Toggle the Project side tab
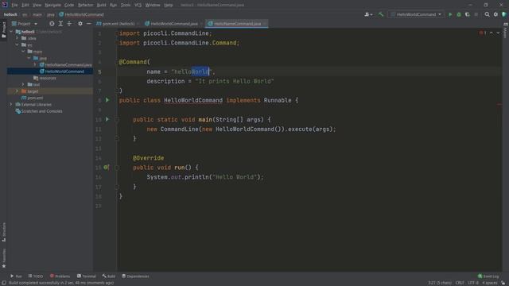The width and height of the screenshot is (509, 286). (4, 30)
